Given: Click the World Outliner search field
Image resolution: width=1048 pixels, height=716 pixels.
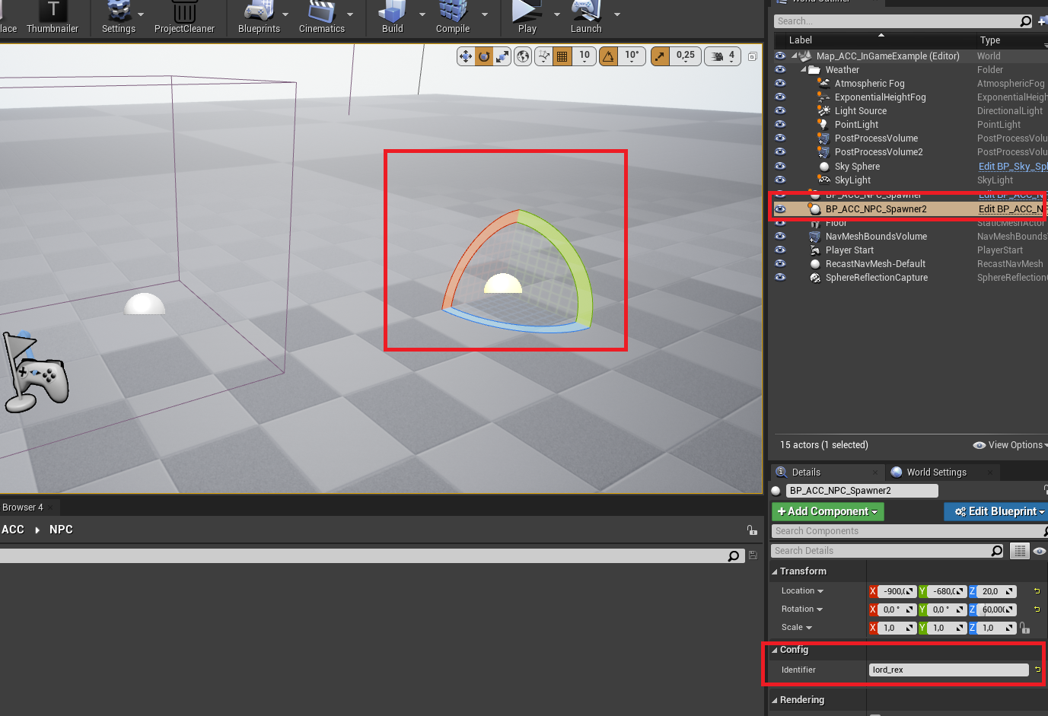Looking at the screenshot, I should click(898, 21).
